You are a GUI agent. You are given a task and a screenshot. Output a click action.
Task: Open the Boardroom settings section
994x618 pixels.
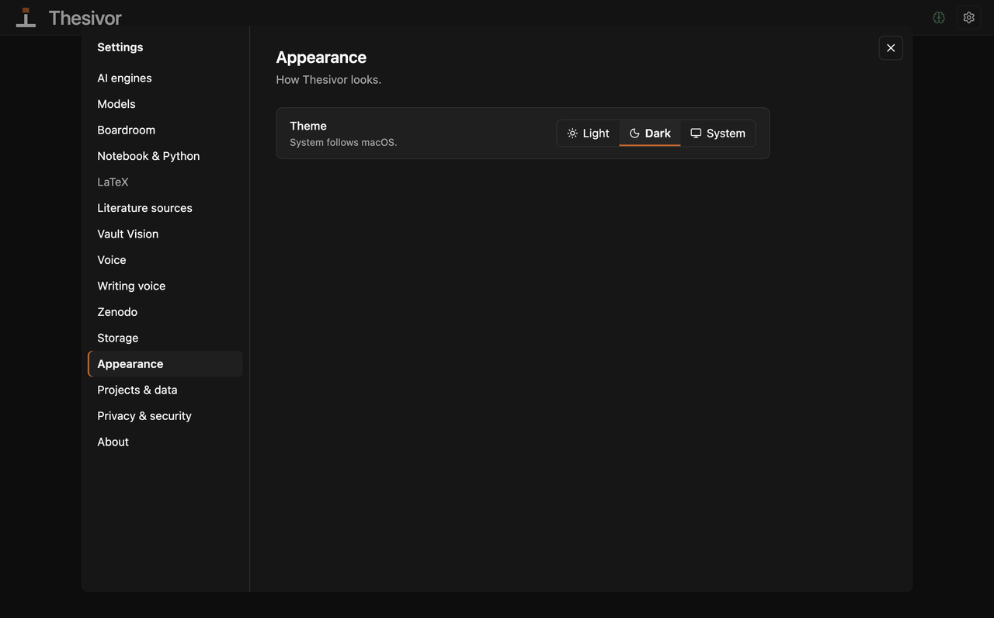165,130
